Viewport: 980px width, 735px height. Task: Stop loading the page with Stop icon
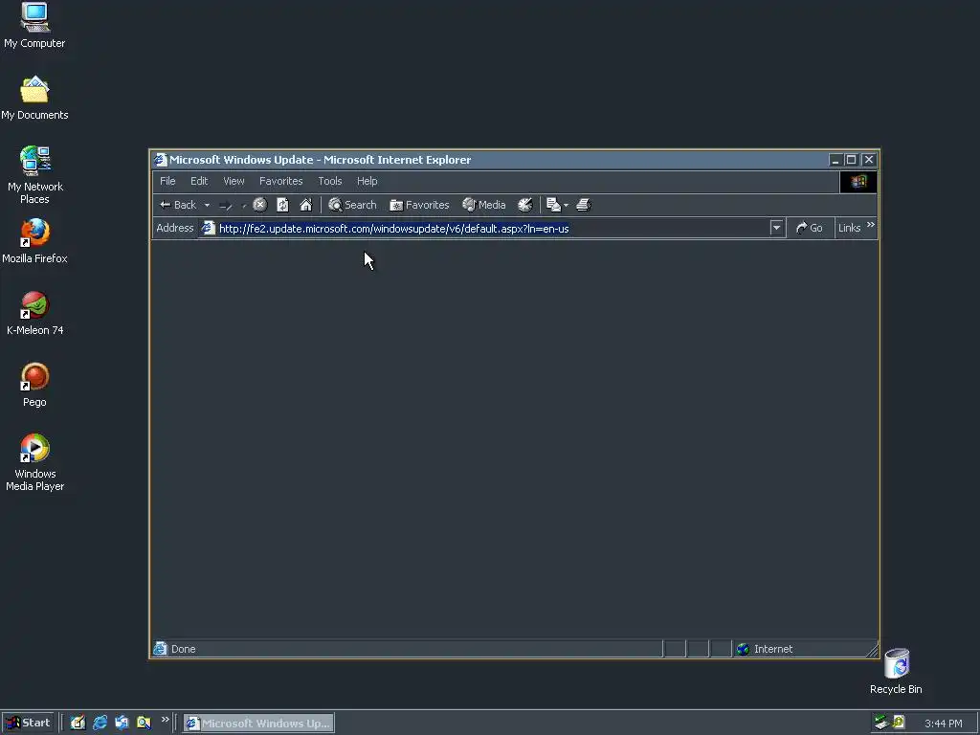point(260,205)
